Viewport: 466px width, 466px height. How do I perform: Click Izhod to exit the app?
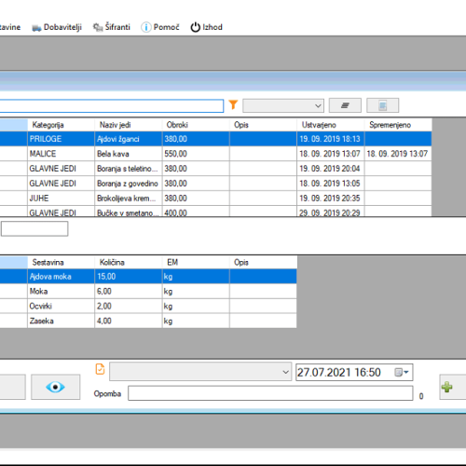206,27
